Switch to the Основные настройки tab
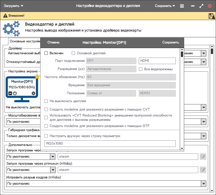This screenshot has width=216, height=195. pos(24,41)
